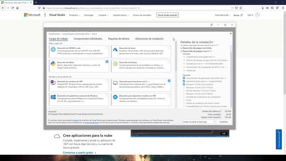286x161 pixels.
Task: Close the Modificando dialog with X
Action: (231, 34)
